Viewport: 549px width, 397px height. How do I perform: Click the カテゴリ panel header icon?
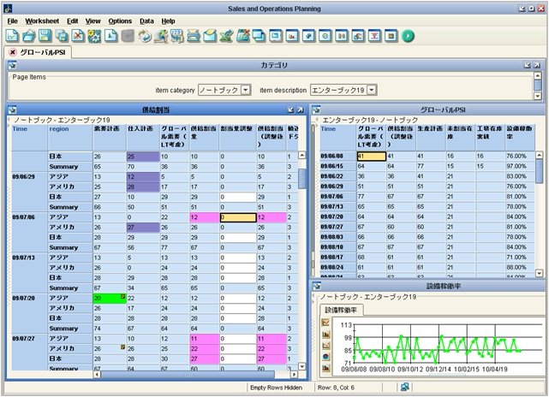[13, 65]
